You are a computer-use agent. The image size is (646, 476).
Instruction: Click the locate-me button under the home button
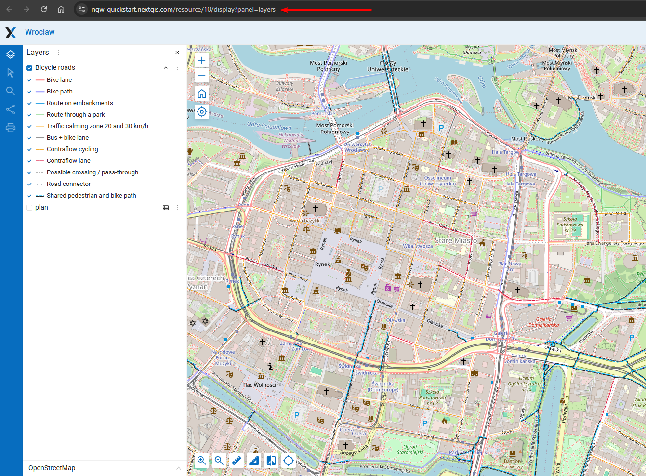[202, 112]
